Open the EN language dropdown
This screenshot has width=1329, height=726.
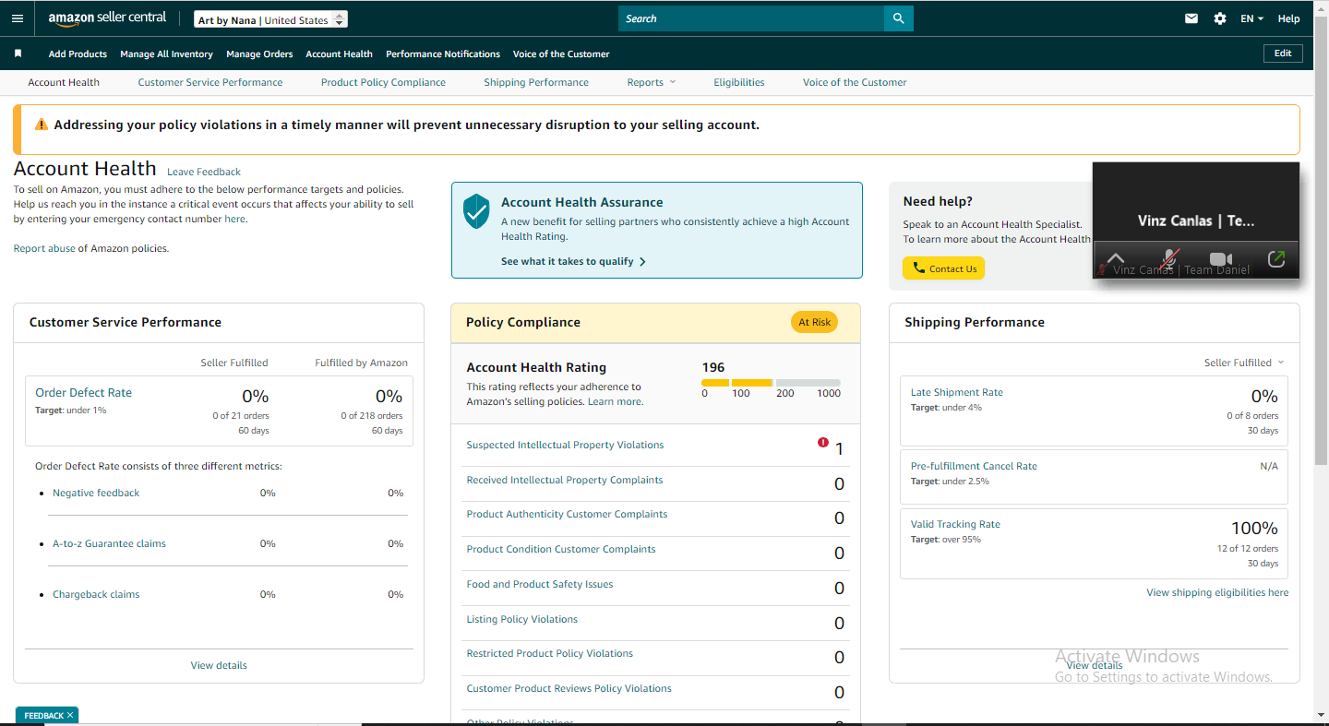(x=1251, y=18)
